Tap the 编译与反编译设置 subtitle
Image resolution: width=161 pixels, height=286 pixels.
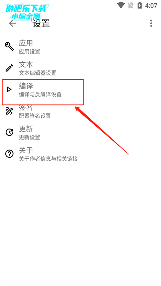pos(40,95)
